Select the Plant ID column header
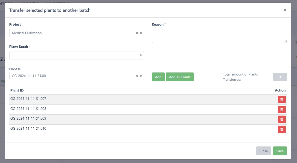Image resolution: width=297 pixels, height=163 pixels. 17,90
